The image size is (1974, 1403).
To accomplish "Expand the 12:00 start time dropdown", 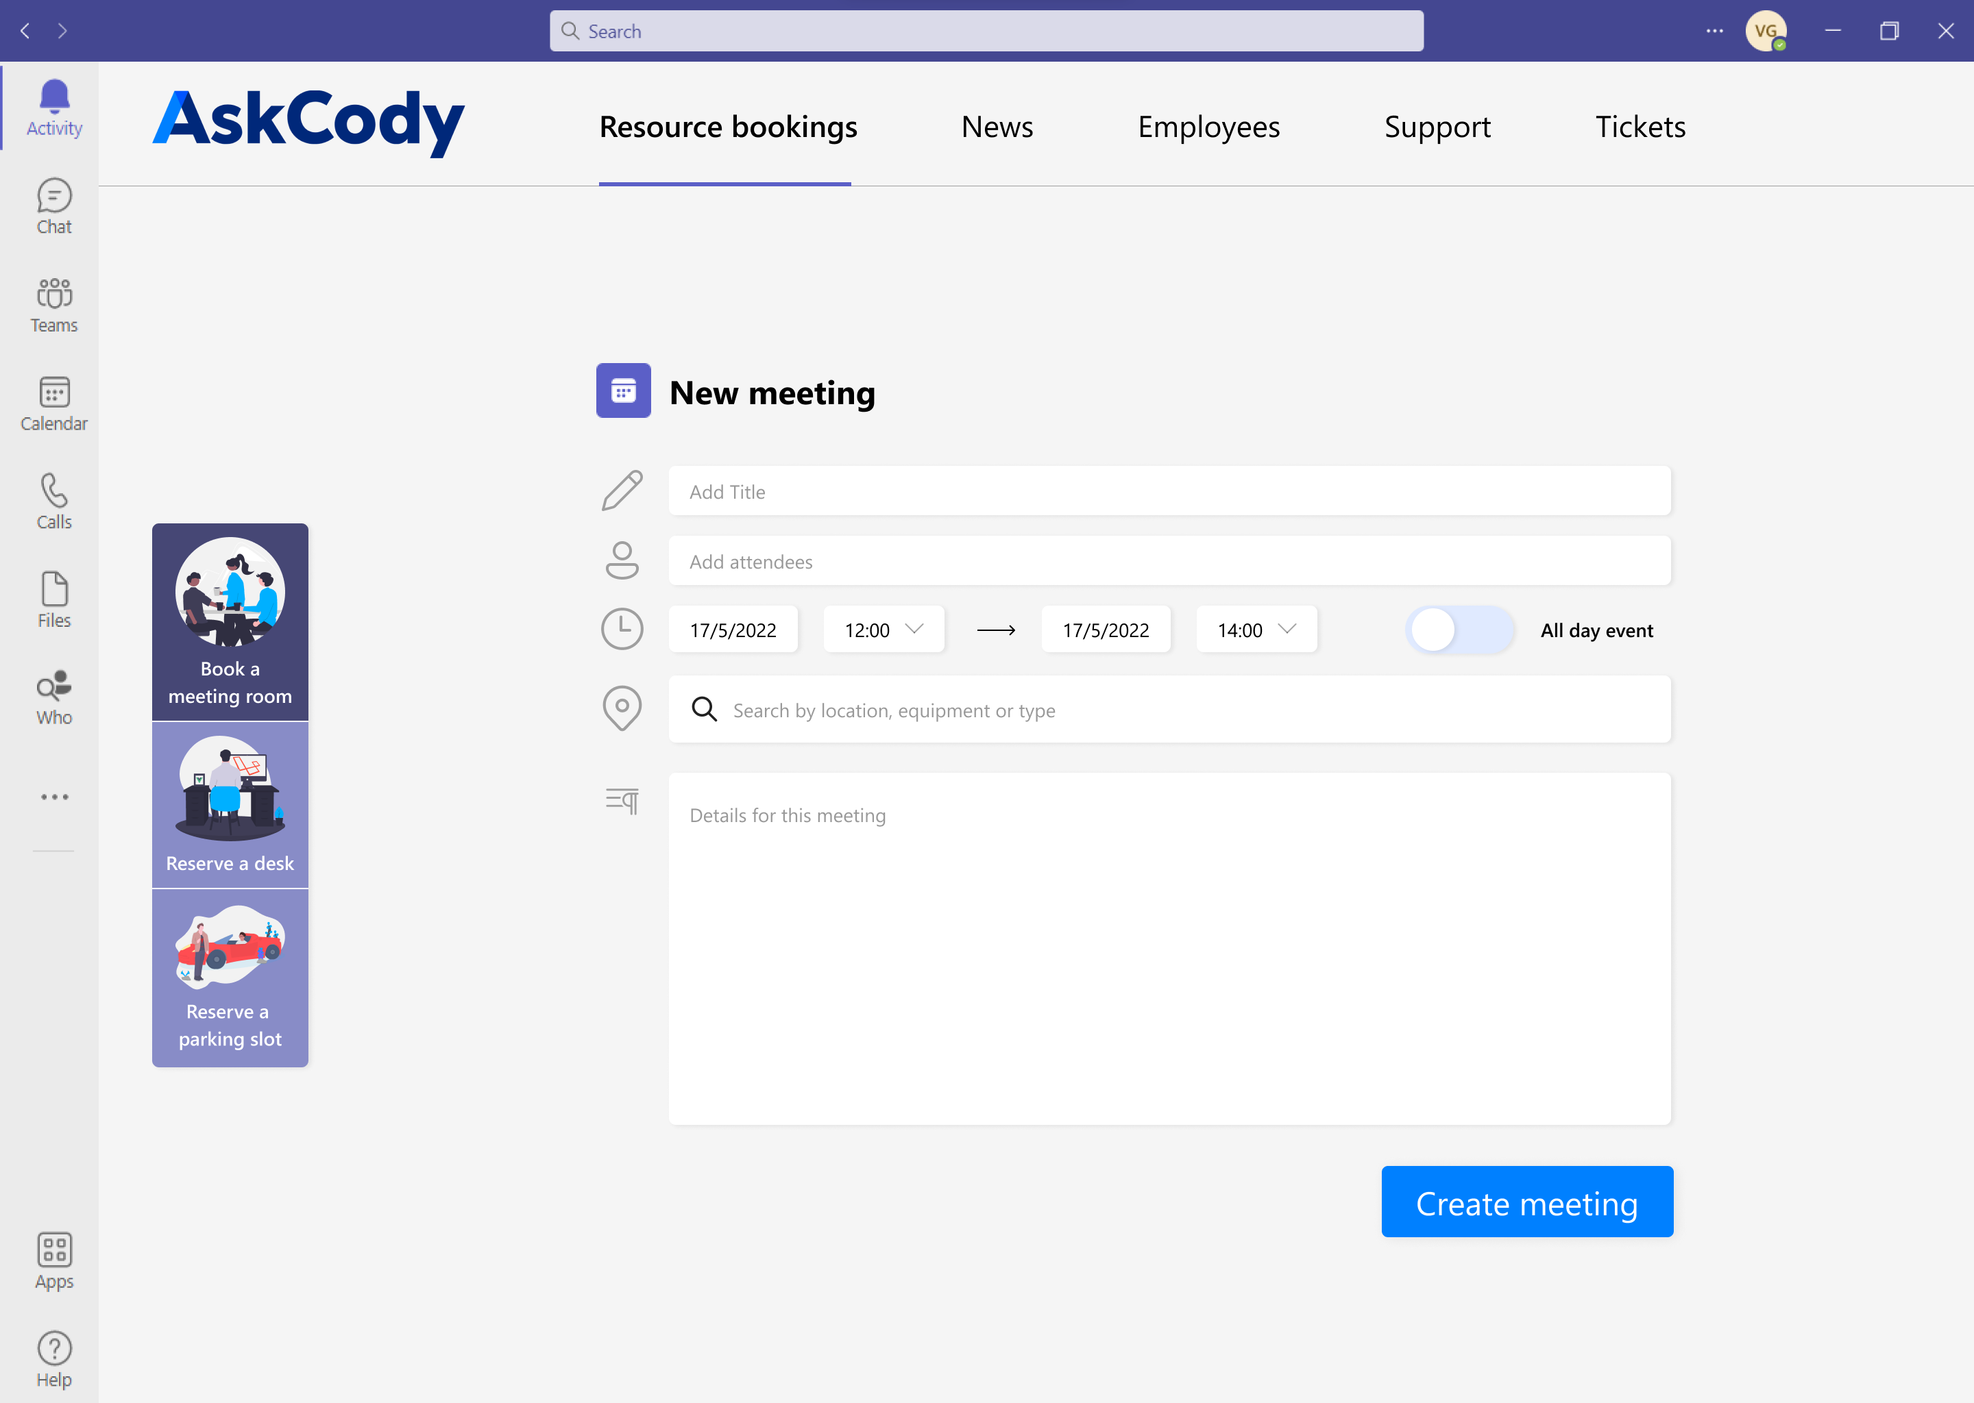I will (884, 630).
